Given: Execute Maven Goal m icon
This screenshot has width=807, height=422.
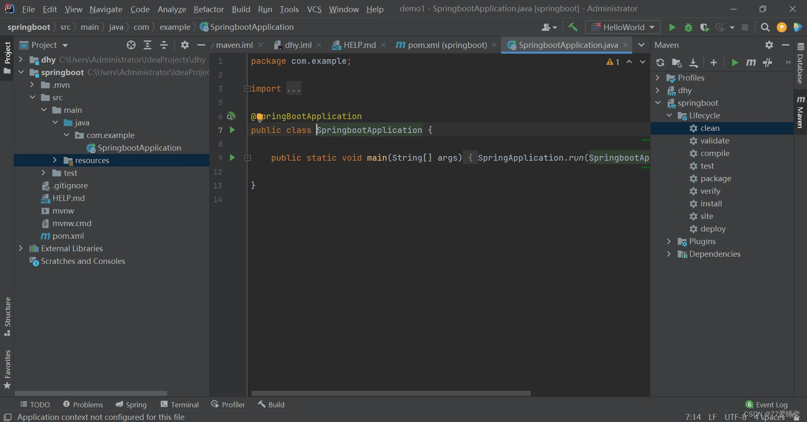Looking at the screenshot, I should (x=751, y=63).
